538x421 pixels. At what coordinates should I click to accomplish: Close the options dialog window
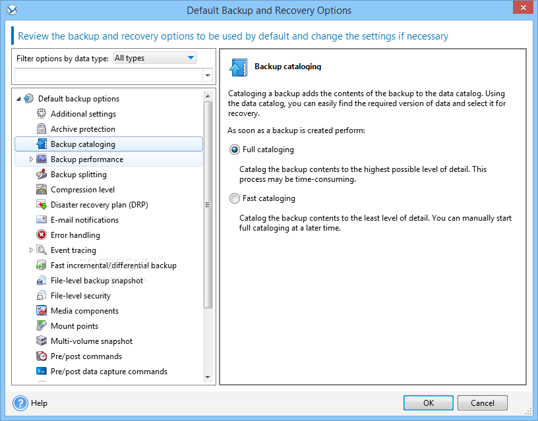pyautogui.click(x=523, y=7)
